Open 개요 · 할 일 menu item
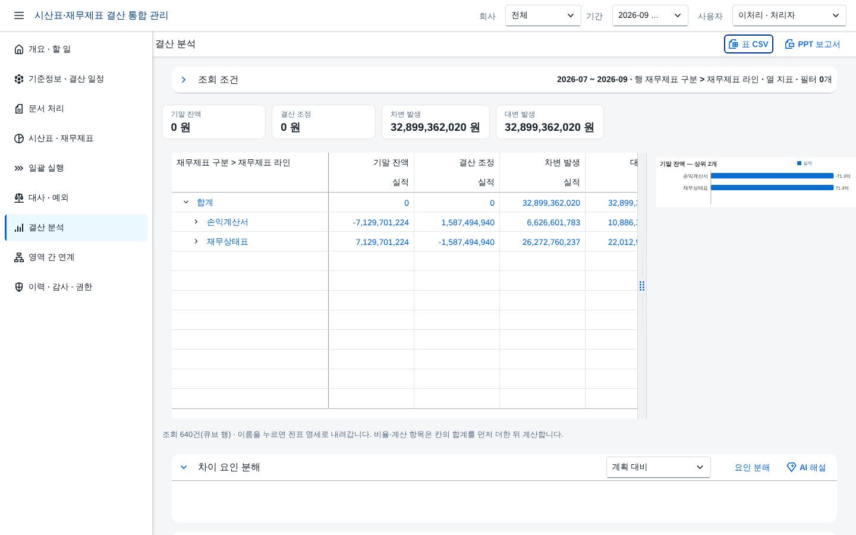This screenshot has width=856, height=535. 76,49
